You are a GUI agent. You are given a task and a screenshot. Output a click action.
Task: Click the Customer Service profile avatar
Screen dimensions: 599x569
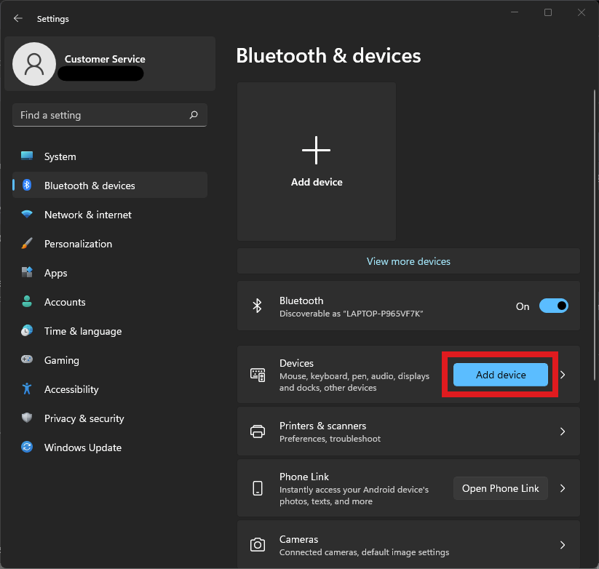(x=34, y=64)
